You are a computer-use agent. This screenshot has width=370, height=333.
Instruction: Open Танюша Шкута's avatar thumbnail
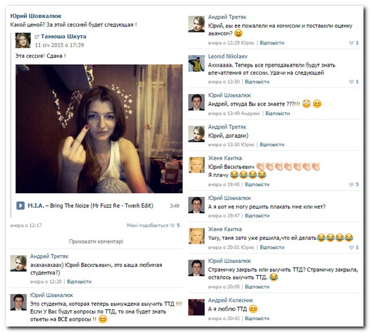[x=23, y=40]
